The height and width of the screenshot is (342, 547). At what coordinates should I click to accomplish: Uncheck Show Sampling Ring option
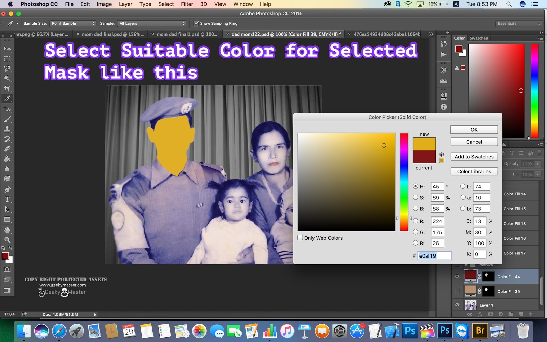click(x=196, y=23)
